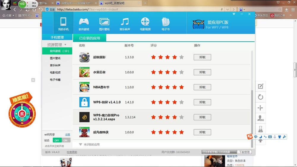297x167 pixels.
Task: Click the edit pencil icon in the browser sidebar
Action: [260, 86]
